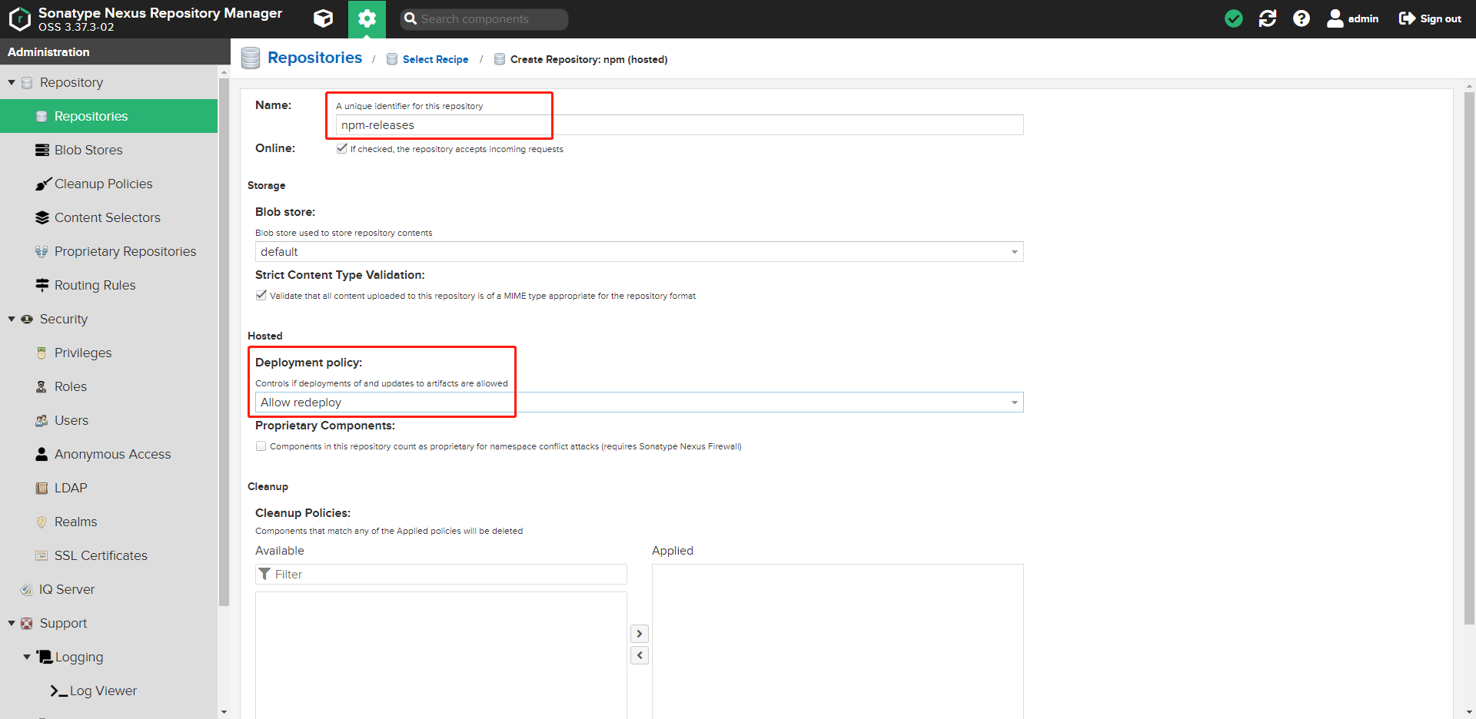Image resolution: width=1476 pixels, height=719 pixels.
Task: Click the Cleanup Policies broom icon
Action: (x=43, y=184)
